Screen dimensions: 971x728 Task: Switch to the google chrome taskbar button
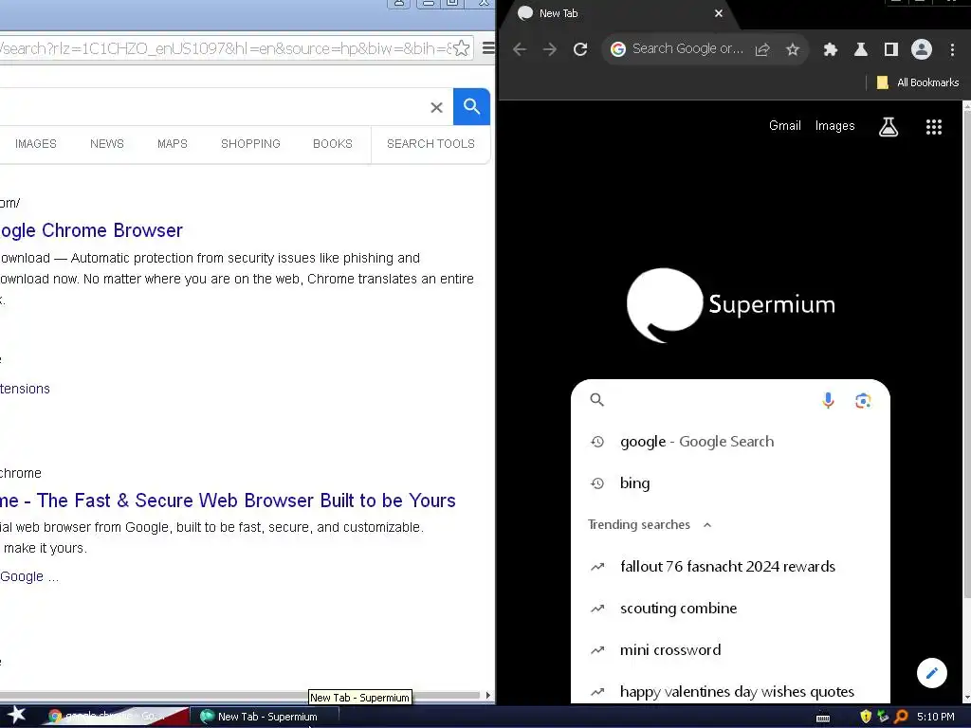[115, 717]
